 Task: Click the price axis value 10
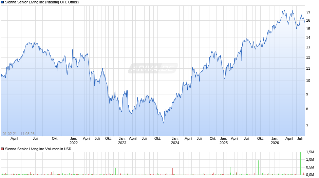pyautogui.click(x=308, y=81)
